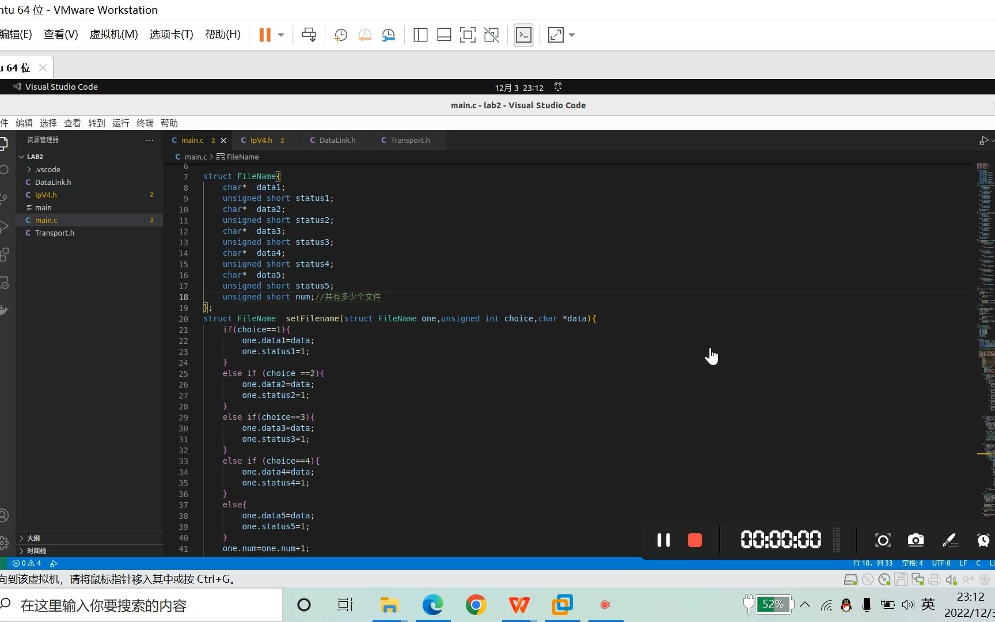Open main binary file in explorer
The image size is (995, 622).
tap(89, 207)
